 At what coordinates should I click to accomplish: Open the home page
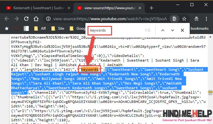pos(36,19)
